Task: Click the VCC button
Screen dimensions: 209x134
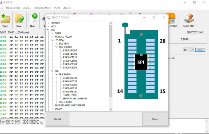Action: 200,50
